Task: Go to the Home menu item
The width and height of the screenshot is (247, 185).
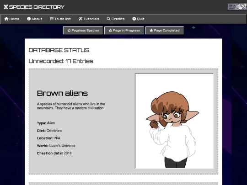Action: pos(12,19)
